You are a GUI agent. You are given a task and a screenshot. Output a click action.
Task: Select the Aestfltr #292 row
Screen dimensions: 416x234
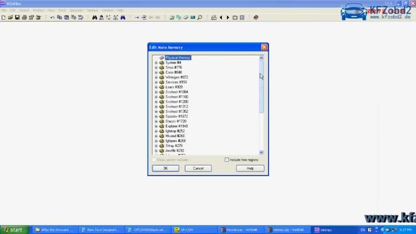(x=175, y=151)
